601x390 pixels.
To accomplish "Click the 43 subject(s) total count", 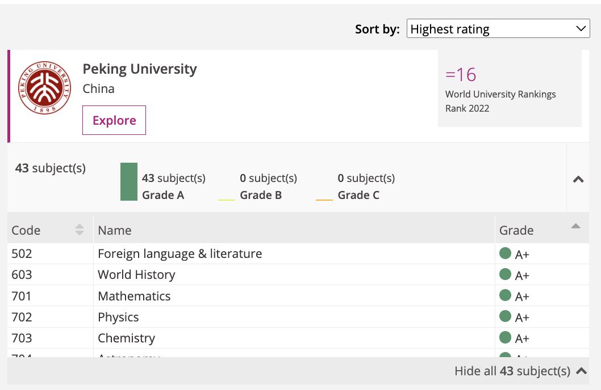I will 51,168.
